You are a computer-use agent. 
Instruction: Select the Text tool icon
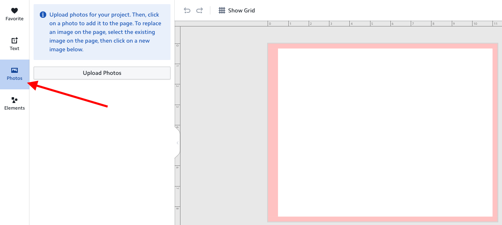15,41
